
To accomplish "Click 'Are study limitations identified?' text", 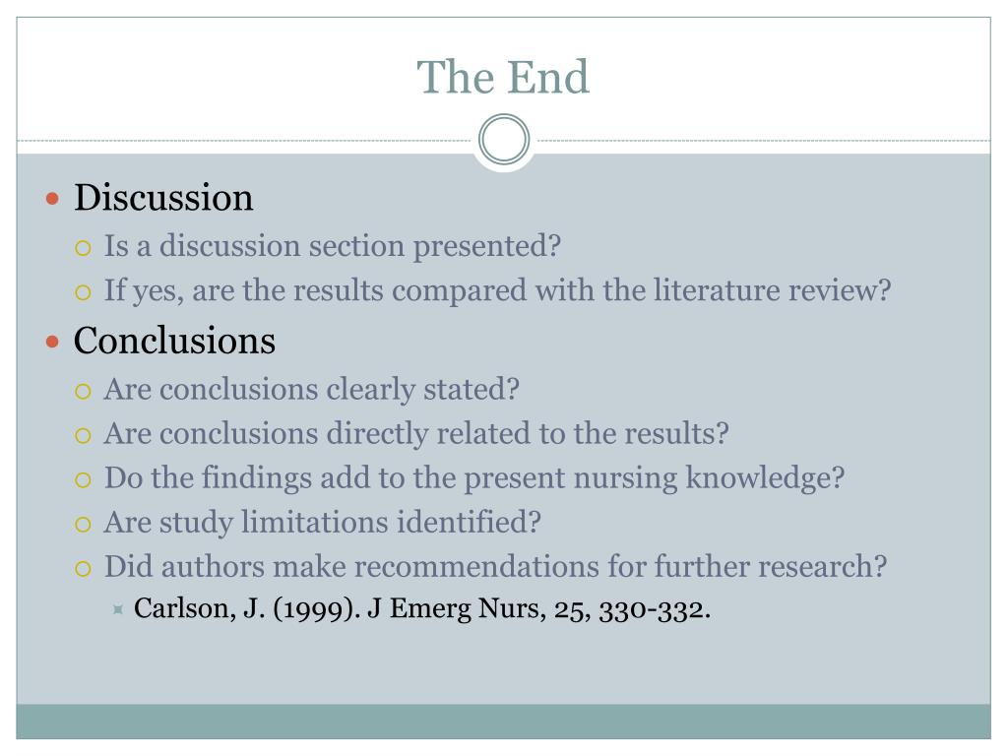I will [x=323, y=523].
